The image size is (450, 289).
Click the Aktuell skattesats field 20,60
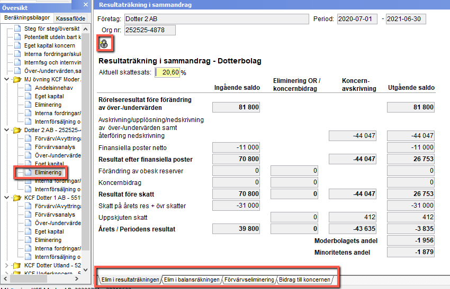pos(167,72)
